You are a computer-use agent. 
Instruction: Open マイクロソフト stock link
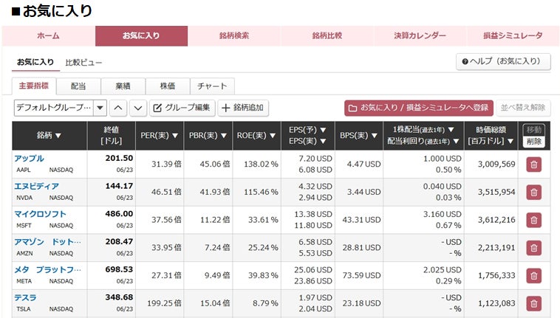pyautogui.click(x=41, y=214)
